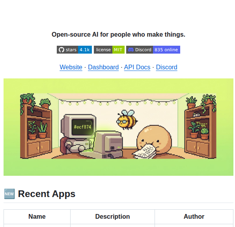Select the Author column header
This screenshot has width=235, height=227.
(x=194, y=216)
